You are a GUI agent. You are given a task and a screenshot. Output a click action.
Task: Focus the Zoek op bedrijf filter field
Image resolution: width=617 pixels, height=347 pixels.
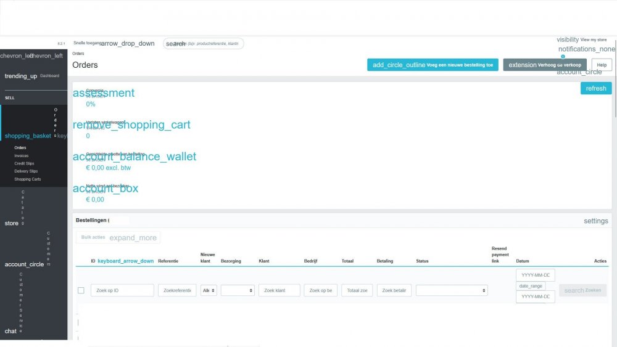click(x=321, y=290)
